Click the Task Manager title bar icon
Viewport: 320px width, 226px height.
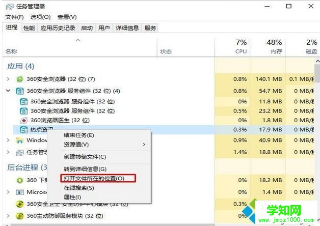tap(9, 7)
